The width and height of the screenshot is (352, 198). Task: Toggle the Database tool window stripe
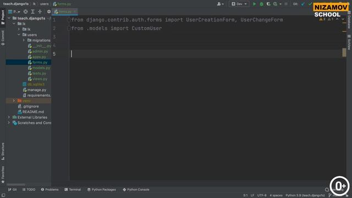(x=349, y=20)
